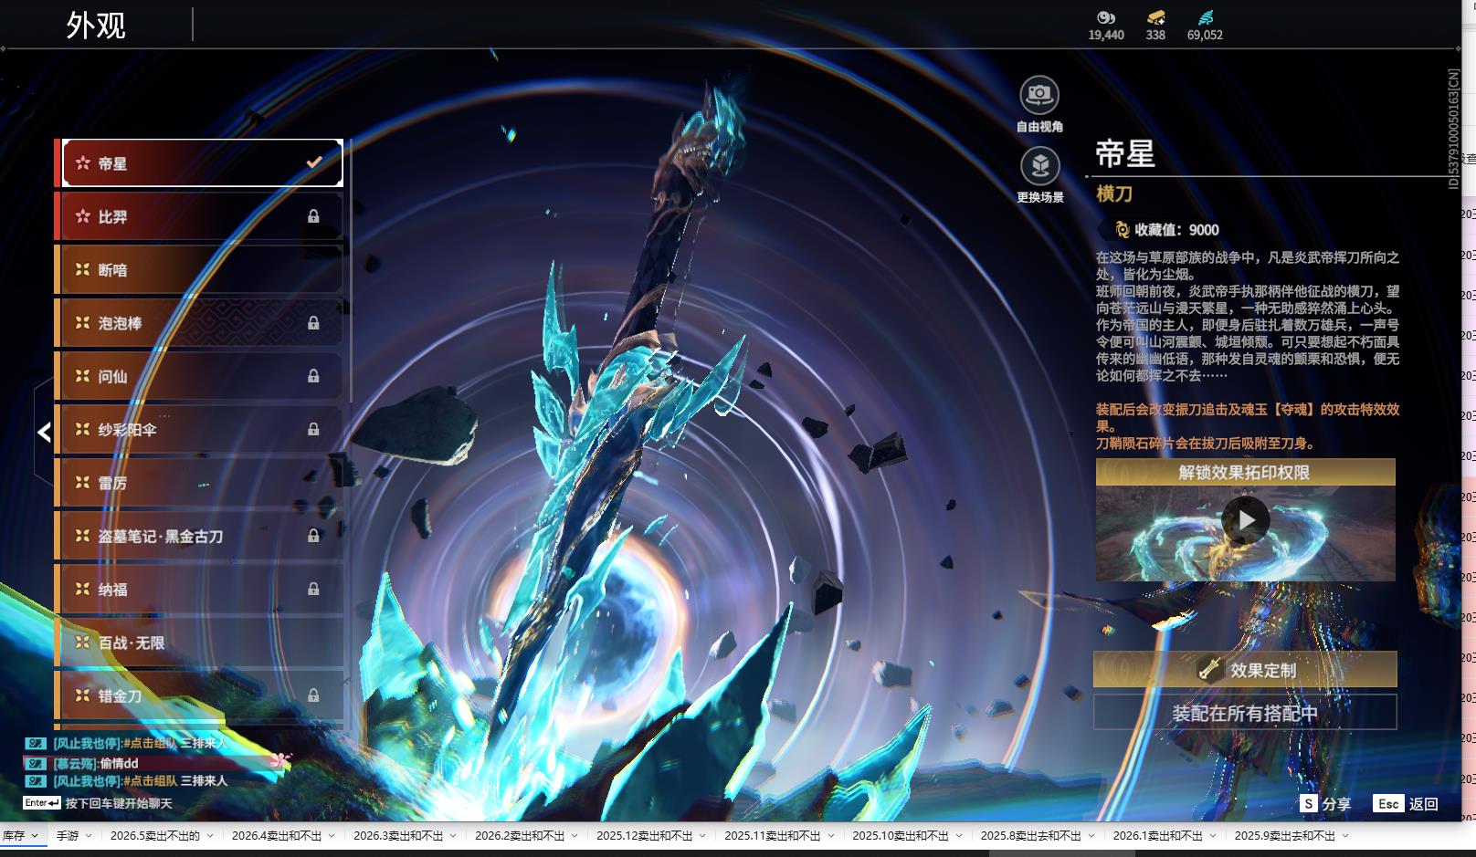
Task: Play the 帝星 effect preview video
Action: coord(1246,520)
